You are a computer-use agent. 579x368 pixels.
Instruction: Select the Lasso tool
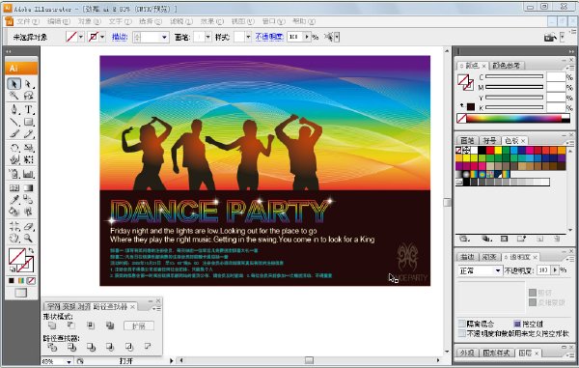(28, 96)
